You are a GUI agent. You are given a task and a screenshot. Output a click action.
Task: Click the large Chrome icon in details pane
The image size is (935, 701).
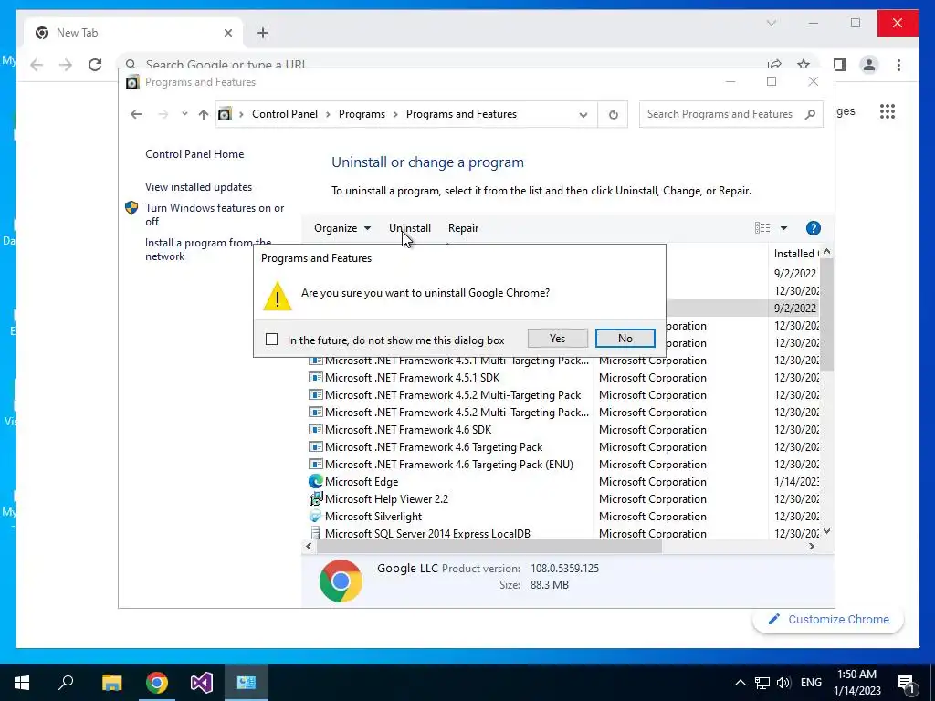point(341,581)
